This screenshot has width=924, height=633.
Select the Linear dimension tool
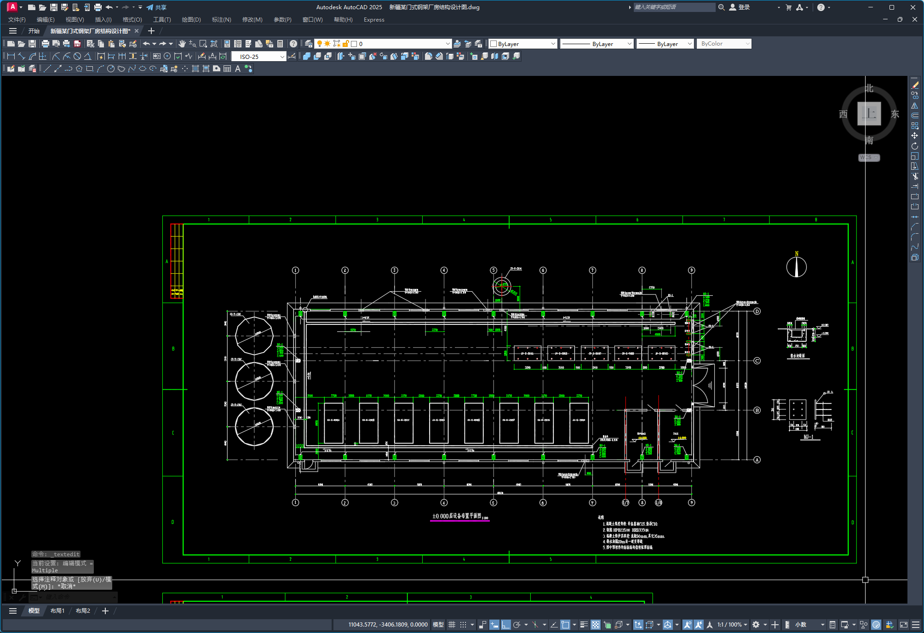[11, 56]
